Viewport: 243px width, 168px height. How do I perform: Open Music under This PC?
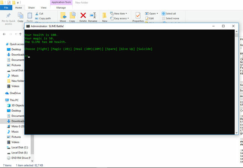13,132
